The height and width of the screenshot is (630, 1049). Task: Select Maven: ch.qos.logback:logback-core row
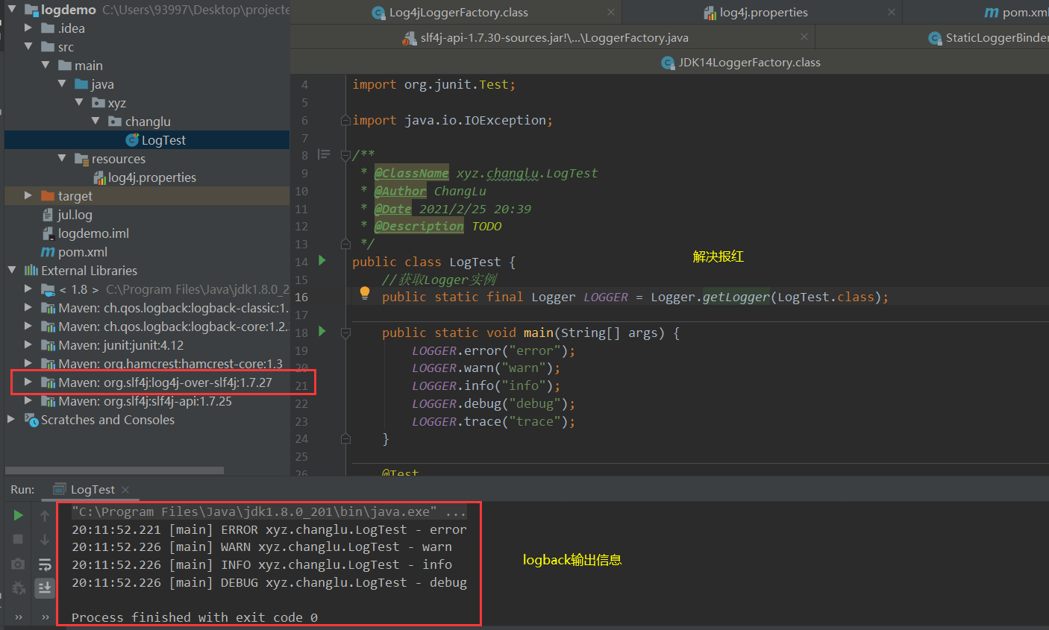point(147,327)
